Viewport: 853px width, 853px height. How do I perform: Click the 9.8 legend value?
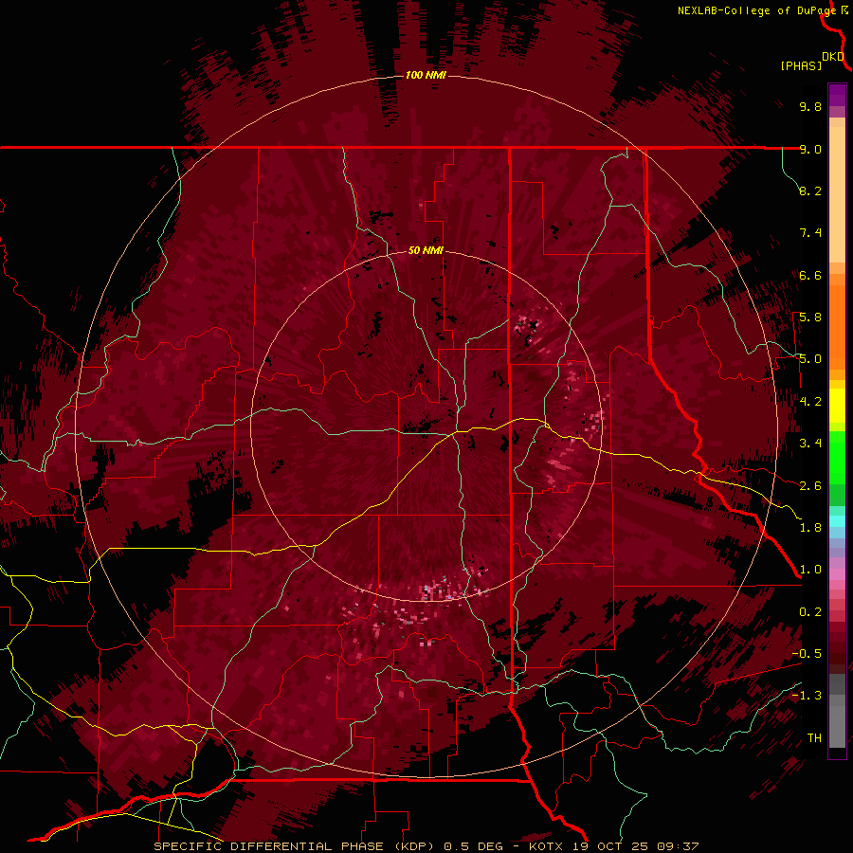point(810,106)
